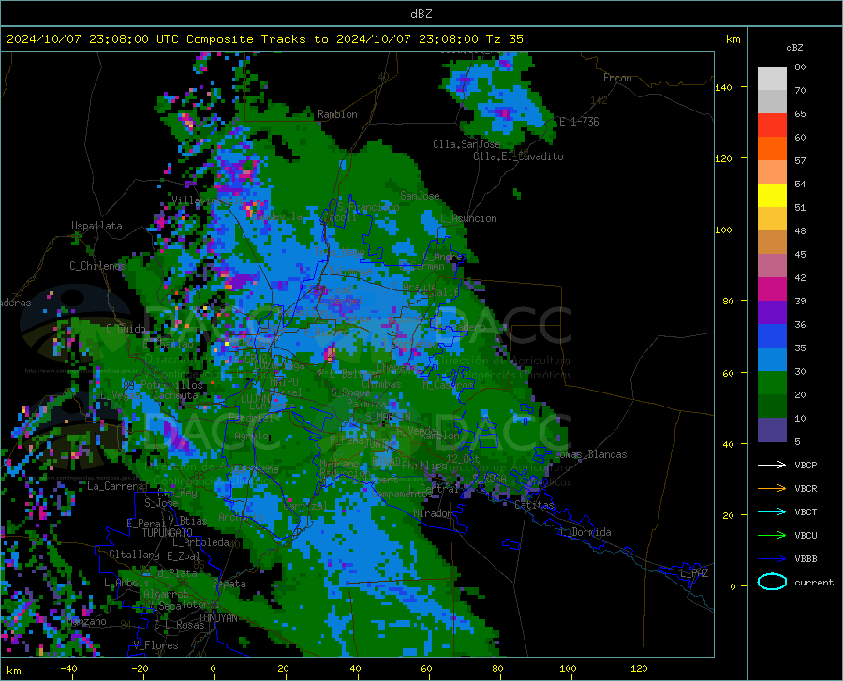Click the La_Carrera label
The height and width of the screenshot is (681, 843).
pos(115,486)
